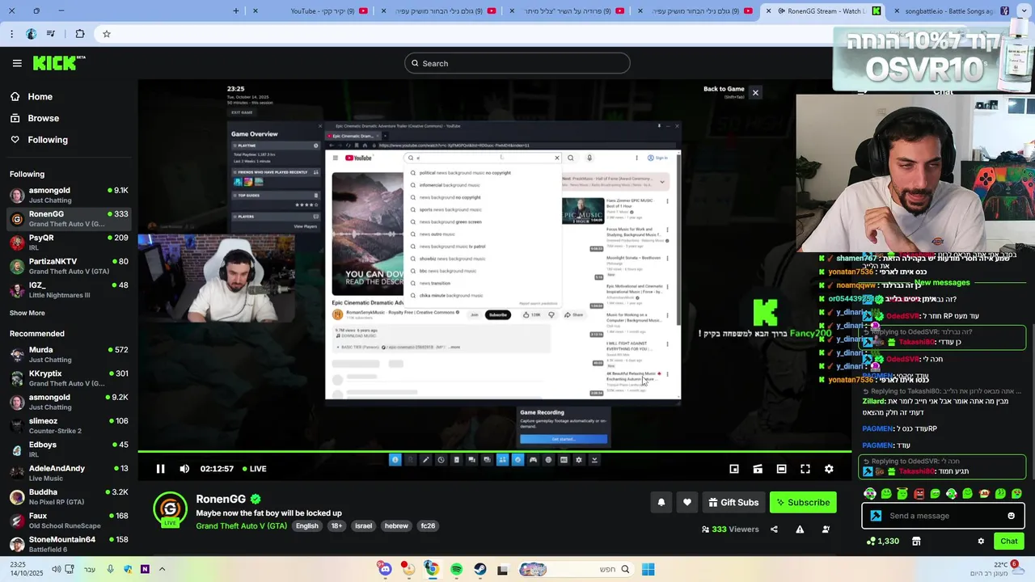Pause the live stream
The height and width of the screenshot is (582, 1035).
pyautogui.click(x=160, y=469)
